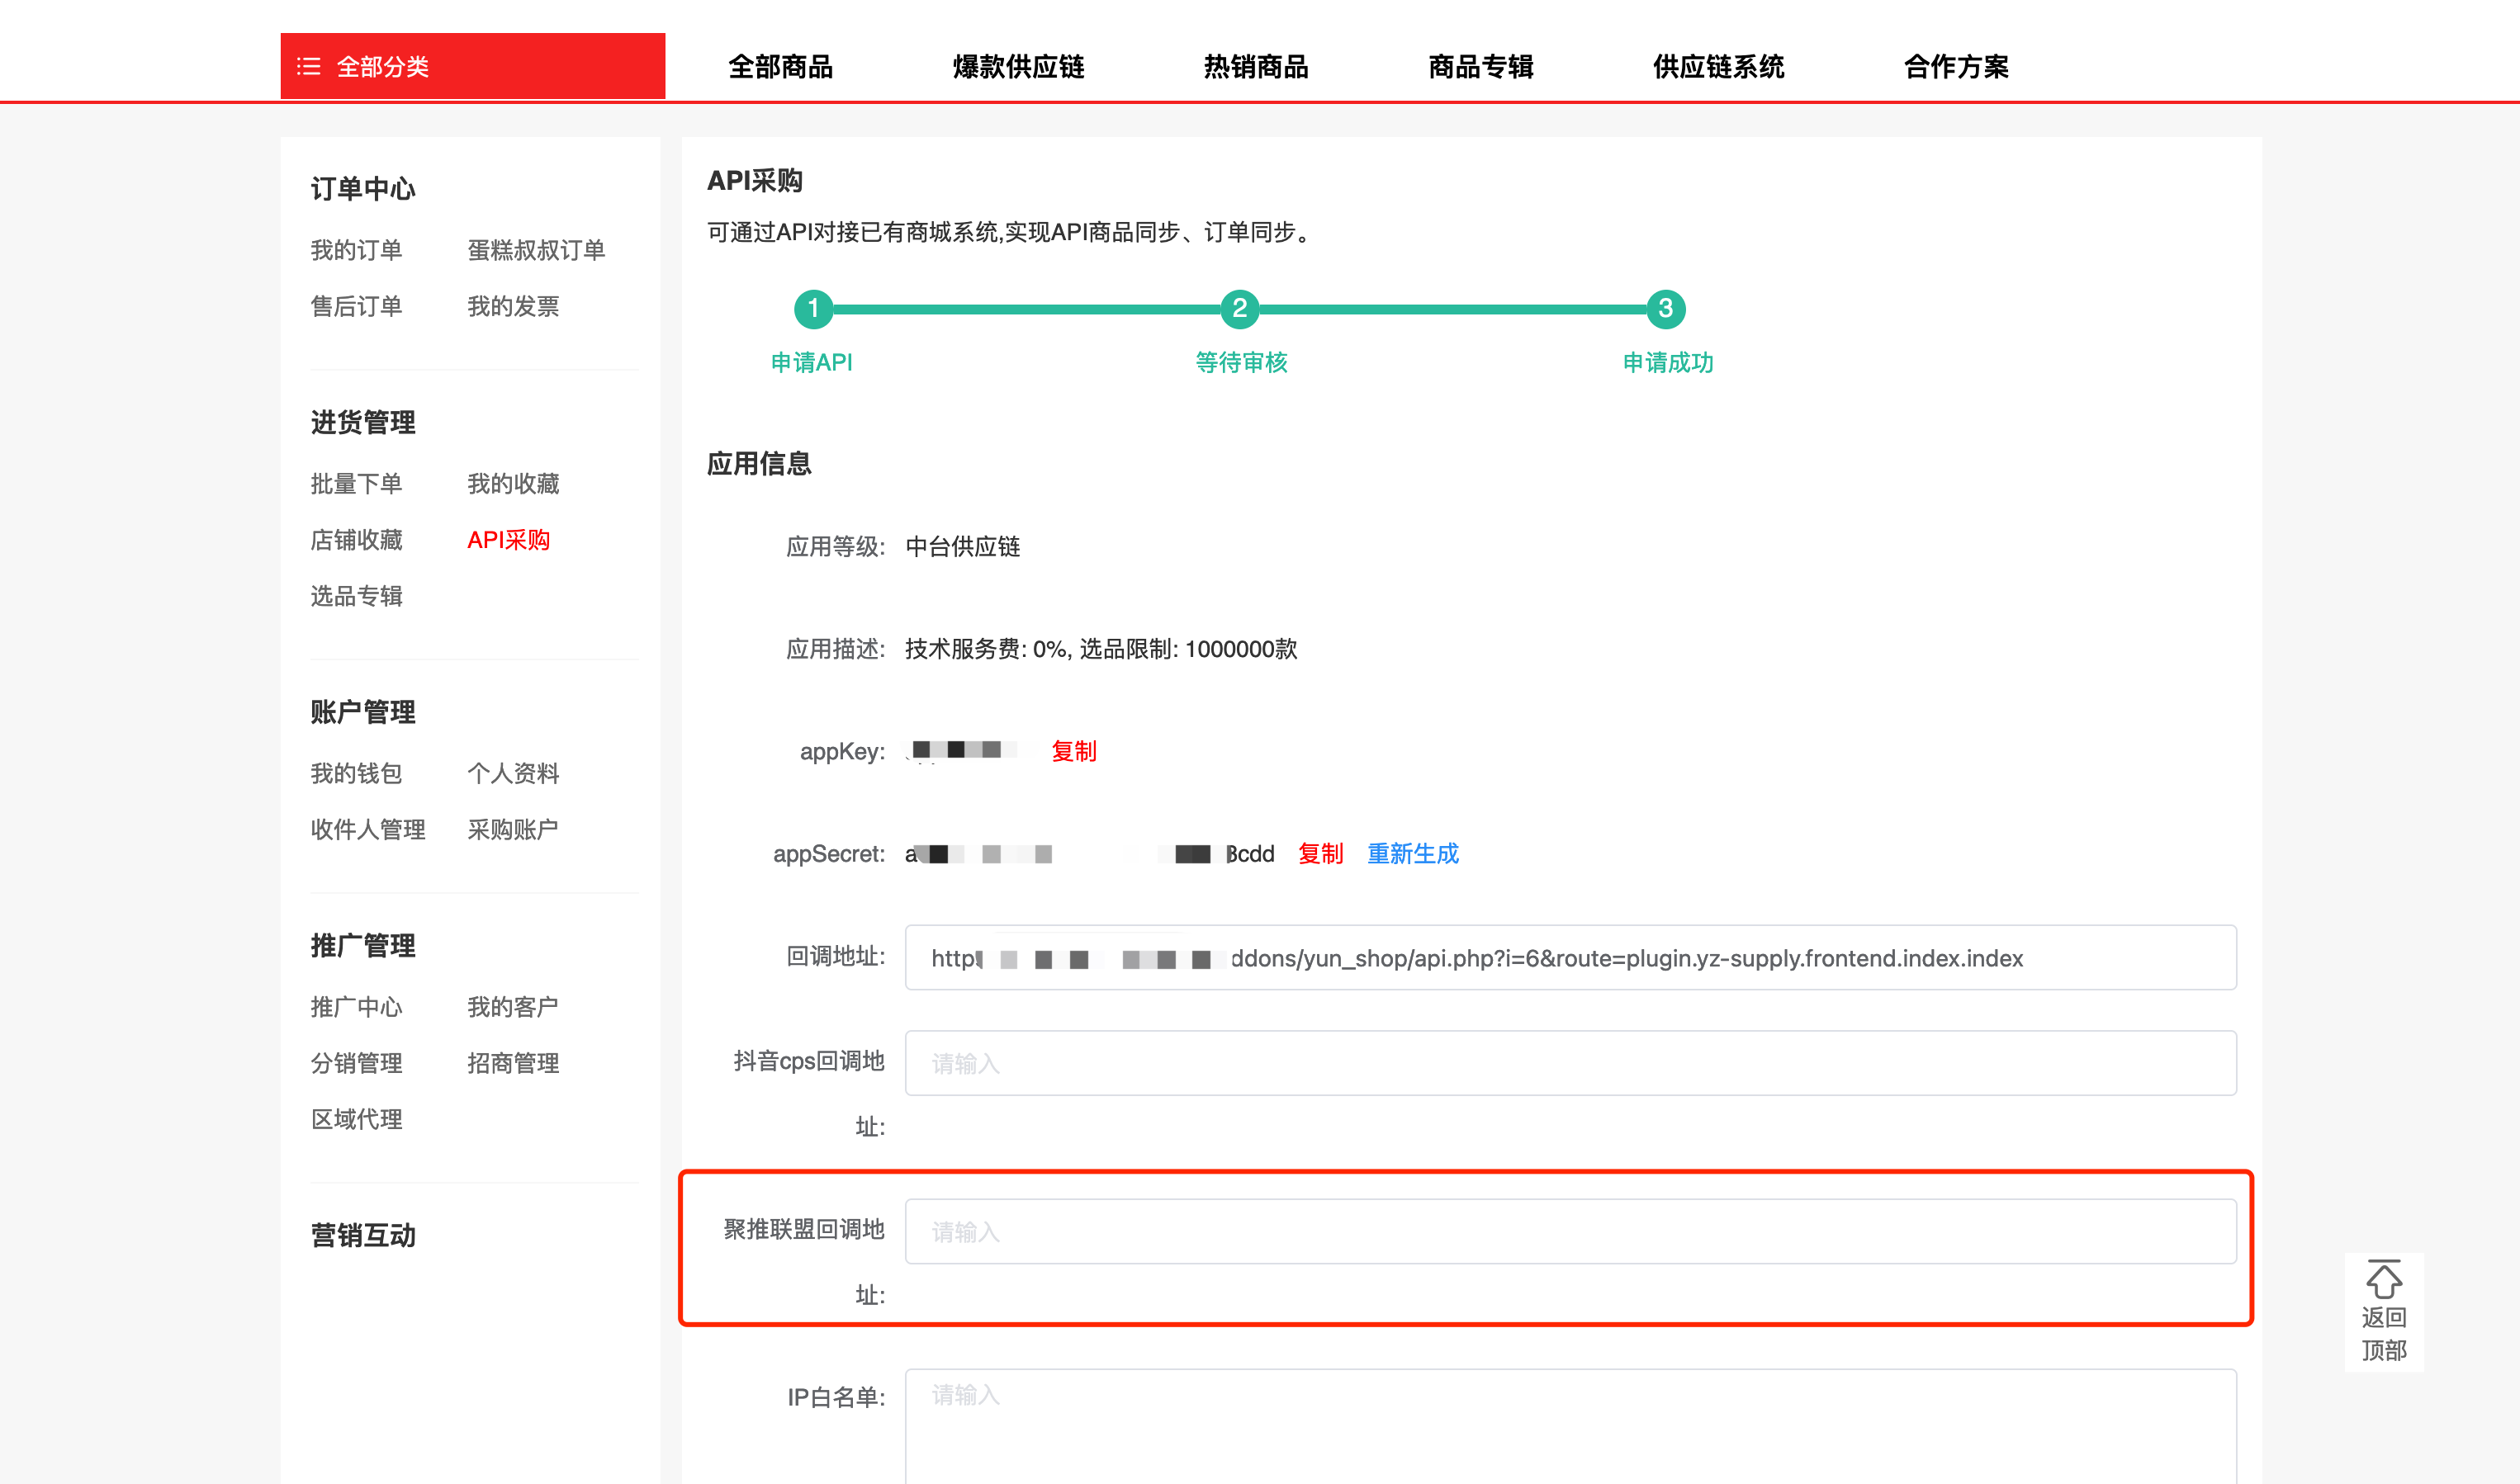The image size is (2520, 1484).
Task: Select API采购 in sidebar
Action: pos(508,540)
